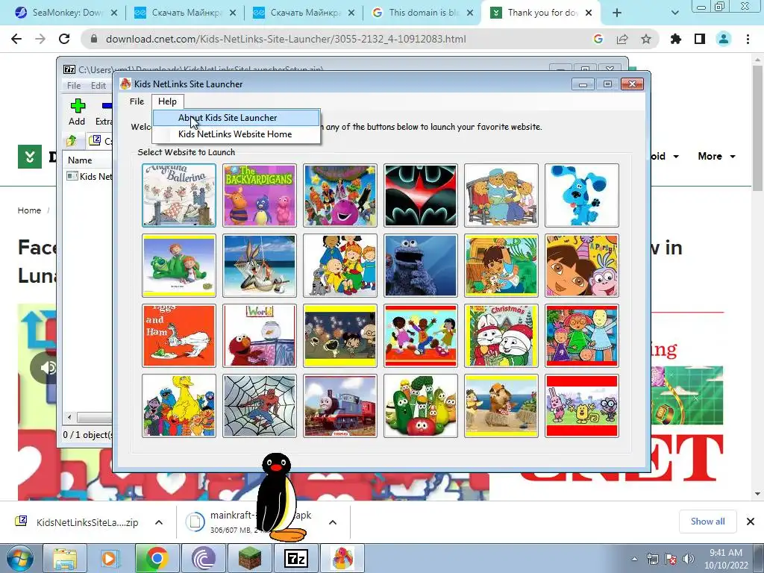
Task: Launch the Max and Ruby Christmas button
Action: [501, 336]
